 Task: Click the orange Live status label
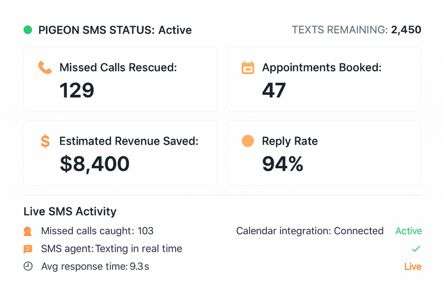pos(412,267)
